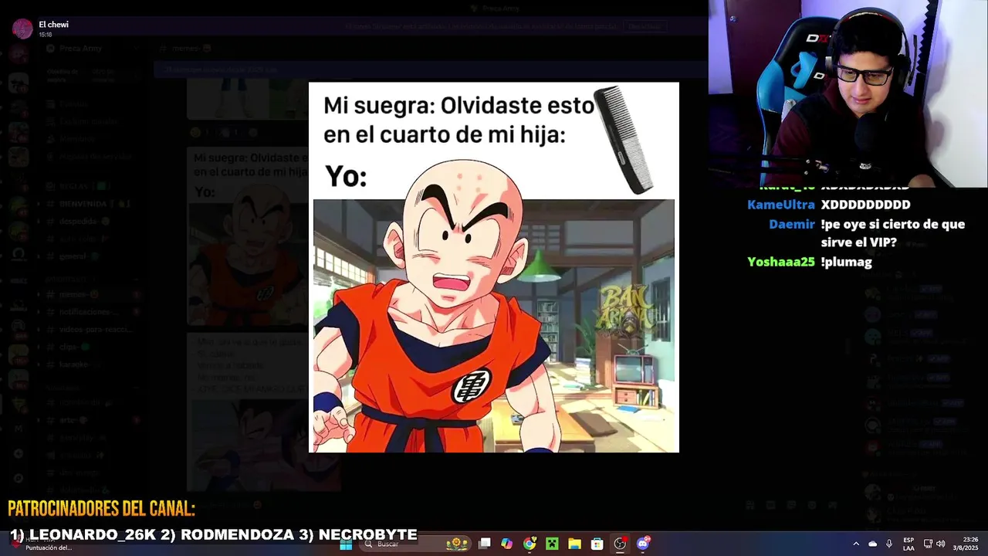The height and width of the screenshot is (556, 988).
Task: Click KameUltra username in stream chat
Action: click(781, 205)
